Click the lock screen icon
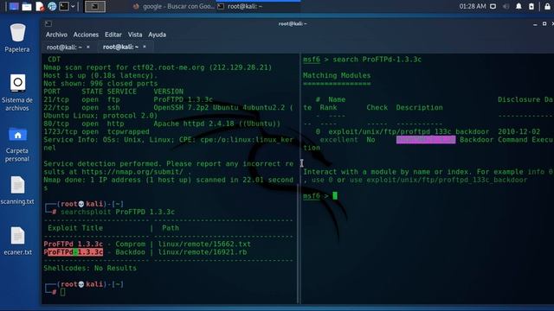This screenshot has height=311, width=554. [x=547, y=6]
